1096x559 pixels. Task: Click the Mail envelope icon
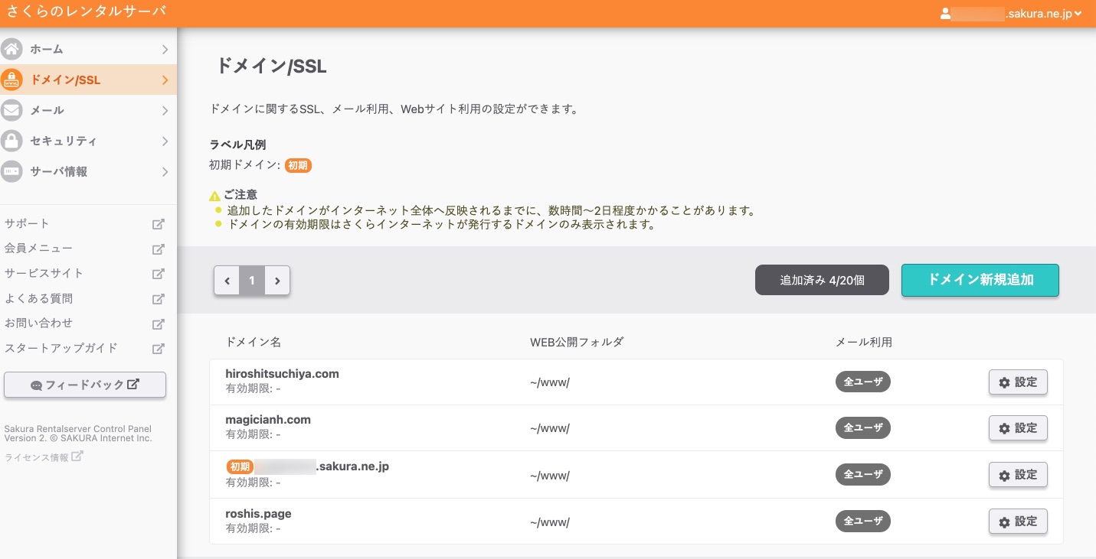11,111
